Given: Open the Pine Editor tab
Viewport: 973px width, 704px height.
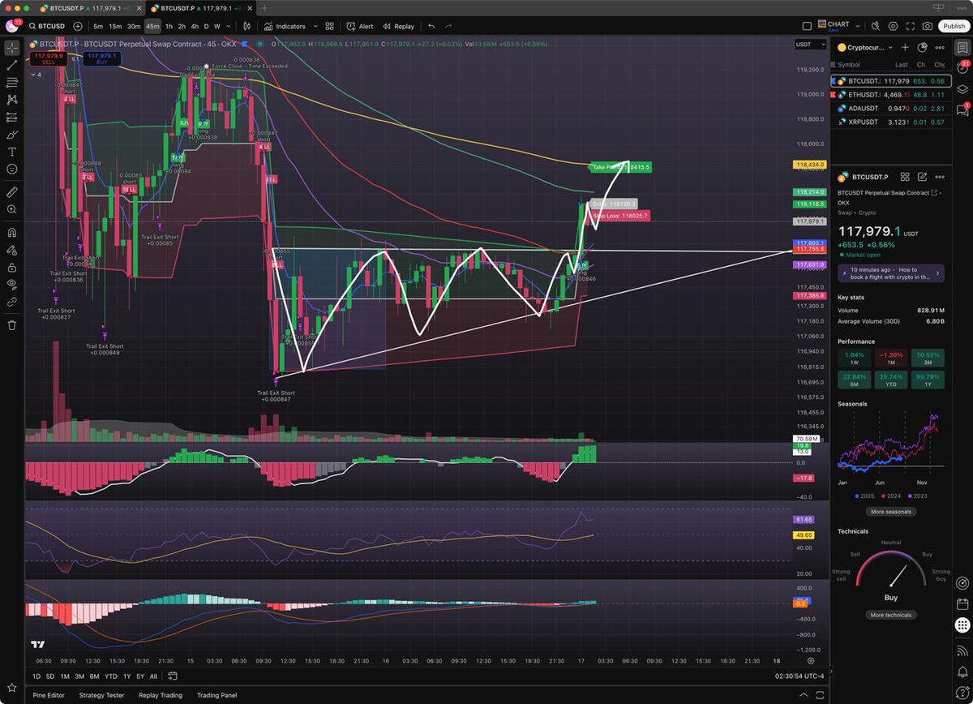Looking at the screenshot, I should click(50, 695).
